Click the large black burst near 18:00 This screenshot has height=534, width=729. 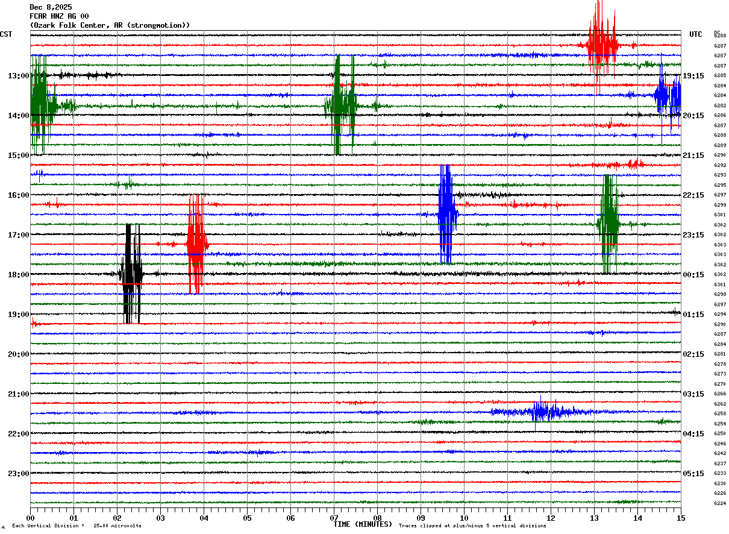tap(131, 274)
